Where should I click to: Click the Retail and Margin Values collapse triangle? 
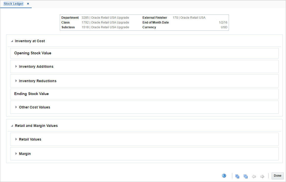tap(11, 125)
